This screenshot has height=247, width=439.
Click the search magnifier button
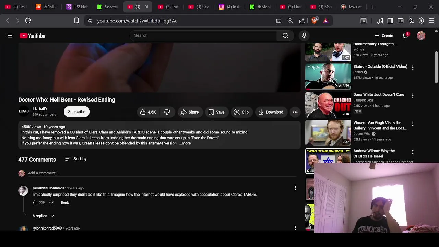pyautogui.click(x=285, y=35)
